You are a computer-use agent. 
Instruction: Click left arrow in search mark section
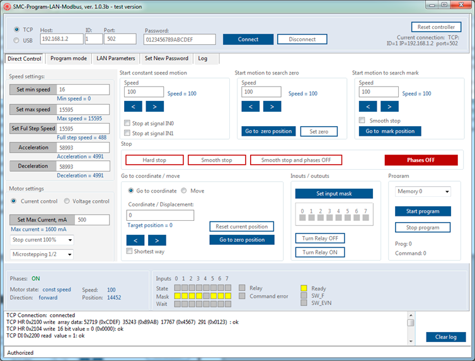(x=368, y=106)
